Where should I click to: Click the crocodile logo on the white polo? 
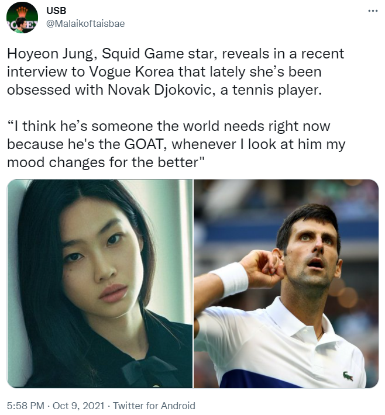click(x=348, y=375)
